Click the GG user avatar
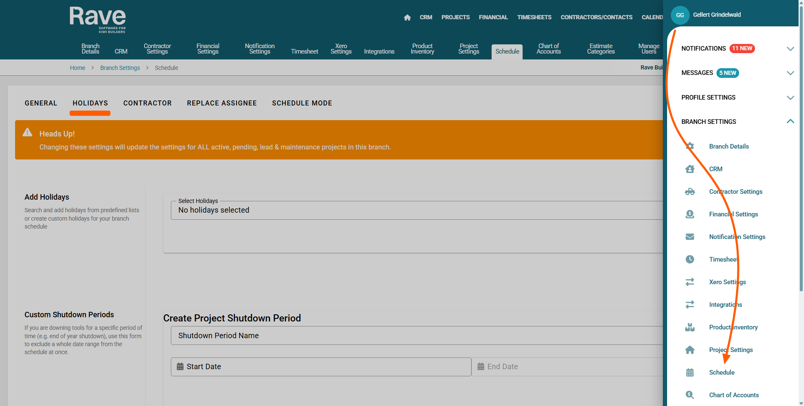The width and height of the screenshot is (804, 406). tap(680, 15)
